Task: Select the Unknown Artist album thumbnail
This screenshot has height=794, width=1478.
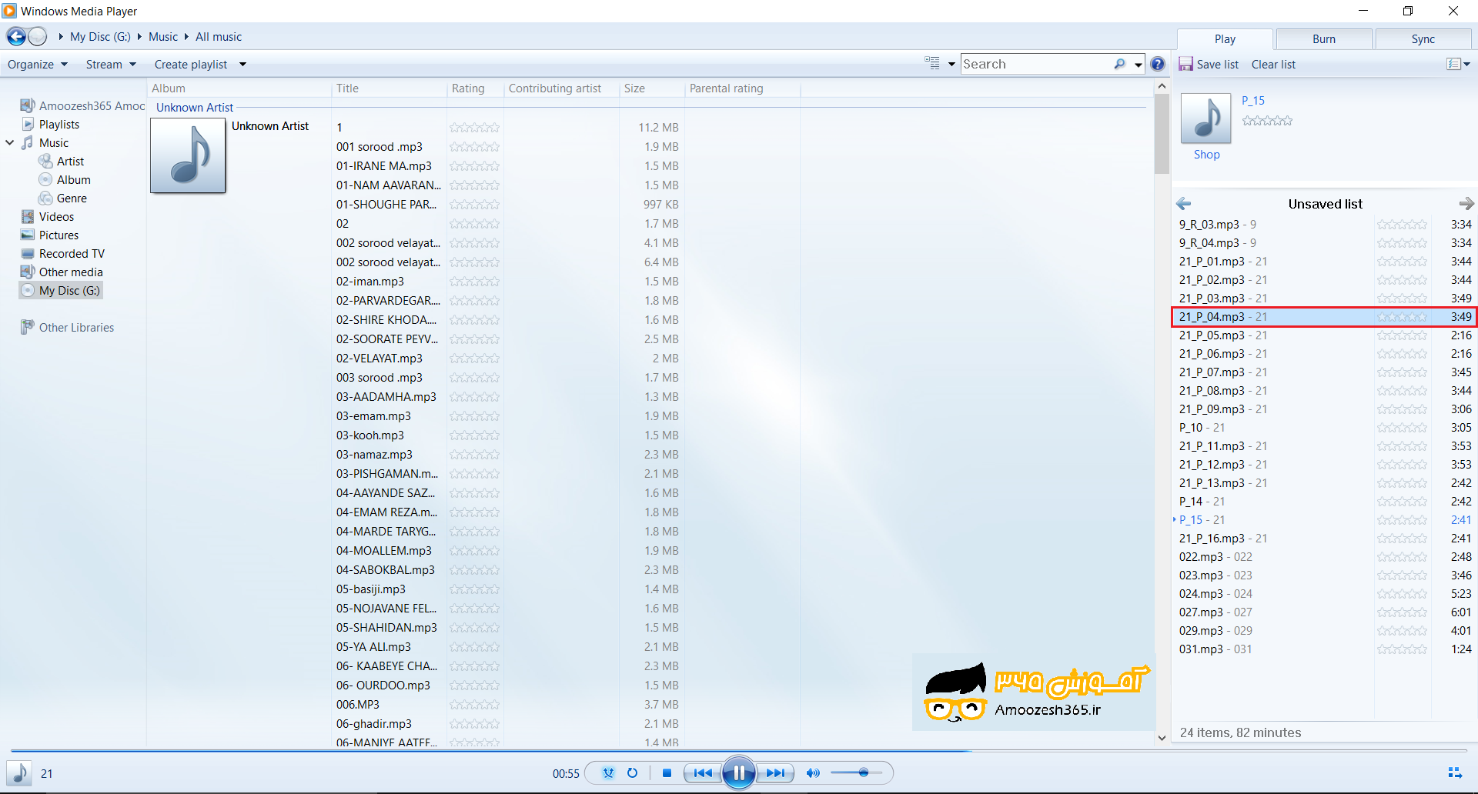Action: [x=188, y=155]
